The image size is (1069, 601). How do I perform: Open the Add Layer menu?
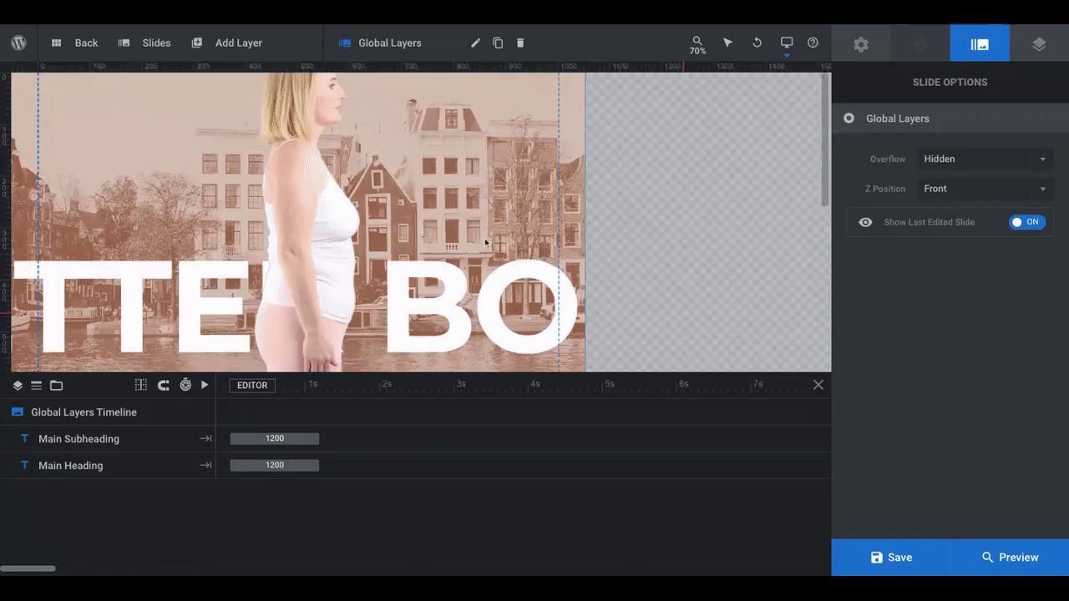click(x=226, y=43)
